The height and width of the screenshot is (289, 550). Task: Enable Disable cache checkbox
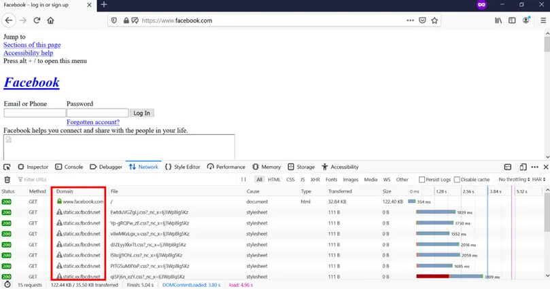coord(457,180)
